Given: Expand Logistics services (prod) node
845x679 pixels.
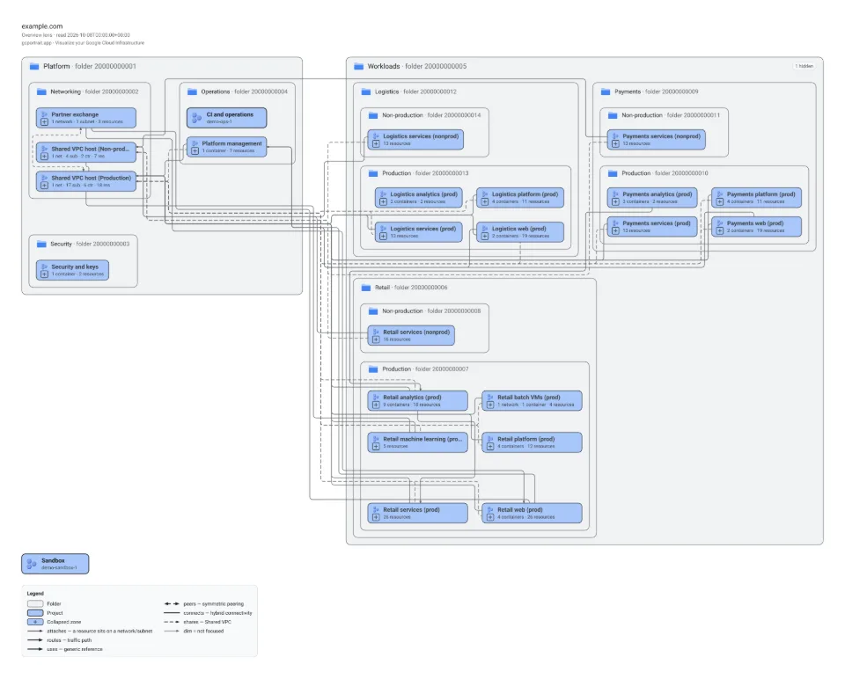Looking at the screenshot, I should pyautogui.click(x=383, y=236).
